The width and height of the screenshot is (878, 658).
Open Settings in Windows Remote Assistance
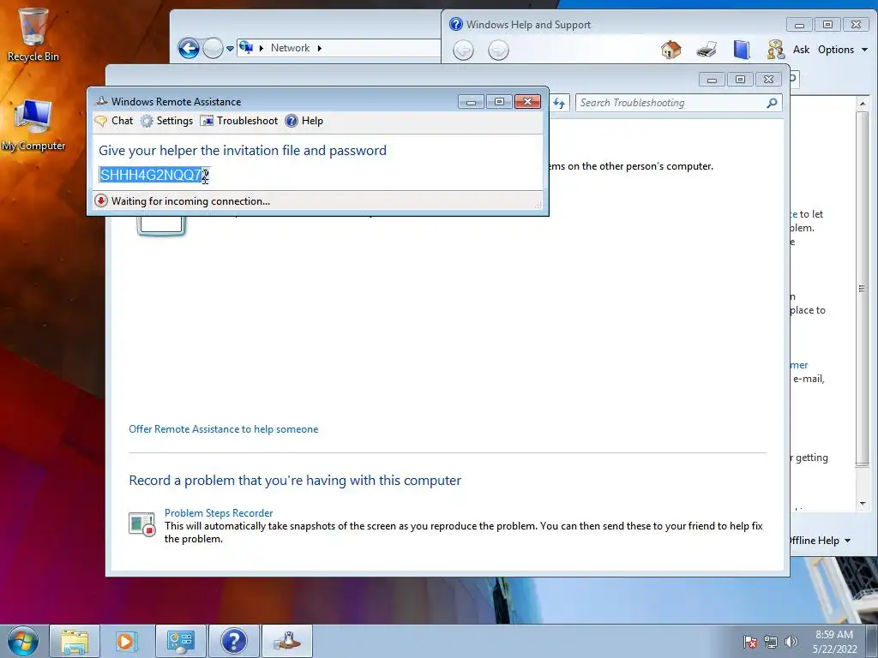[x=167, y=121]
